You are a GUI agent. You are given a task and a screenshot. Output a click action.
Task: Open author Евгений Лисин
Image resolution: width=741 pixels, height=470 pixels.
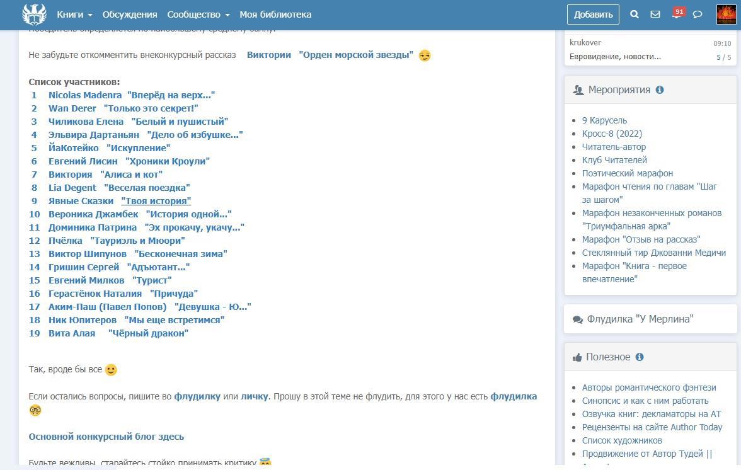pyautogui.click(x=83, y=161)
